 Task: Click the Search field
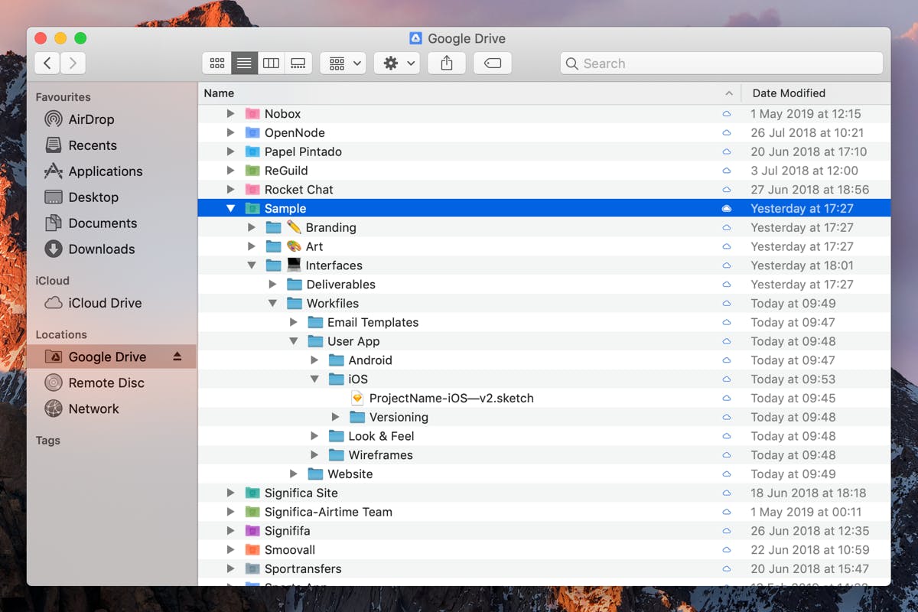[x=721, y=63]
